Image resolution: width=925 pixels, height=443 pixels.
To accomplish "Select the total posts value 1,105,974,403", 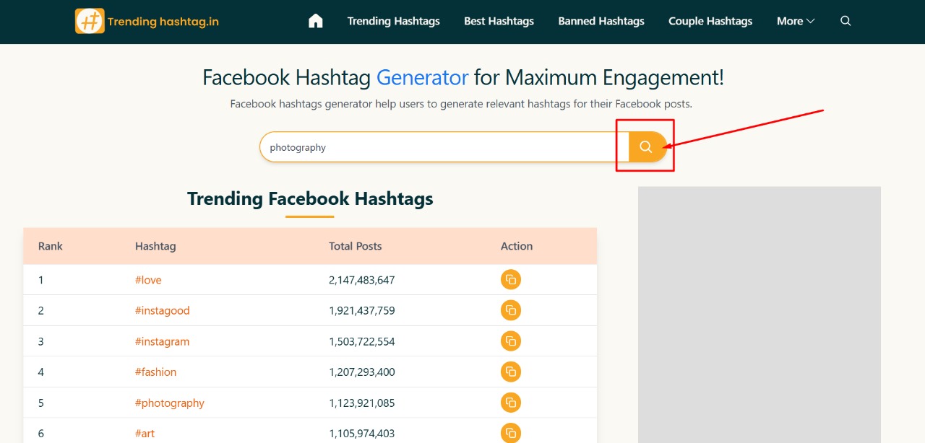I will (362, 433).
